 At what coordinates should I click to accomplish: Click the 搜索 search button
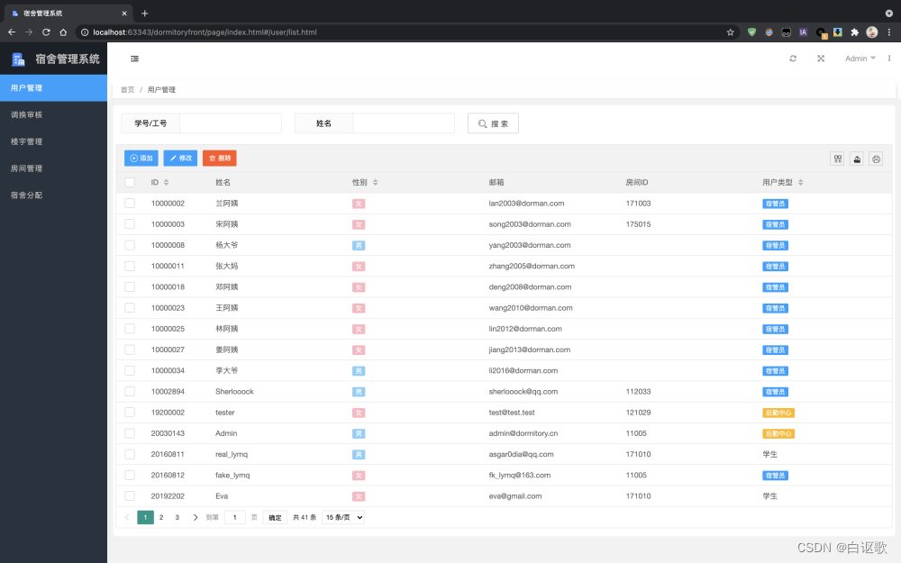tap(493, 123)
